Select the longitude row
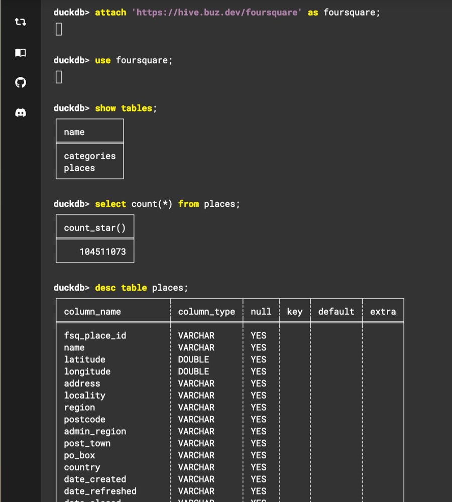Image resolution: width=452 pixels, height=502 pixels. (230, 371)
